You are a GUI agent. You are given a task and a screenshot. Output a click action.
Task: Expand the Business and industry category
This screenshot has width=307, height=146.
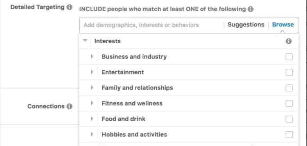point(92,56)
